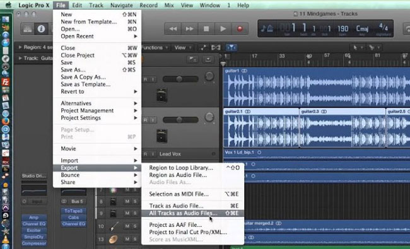Open the View dropdown in tracks area
This screenshot has width=410, height=249.
[183, 47]
